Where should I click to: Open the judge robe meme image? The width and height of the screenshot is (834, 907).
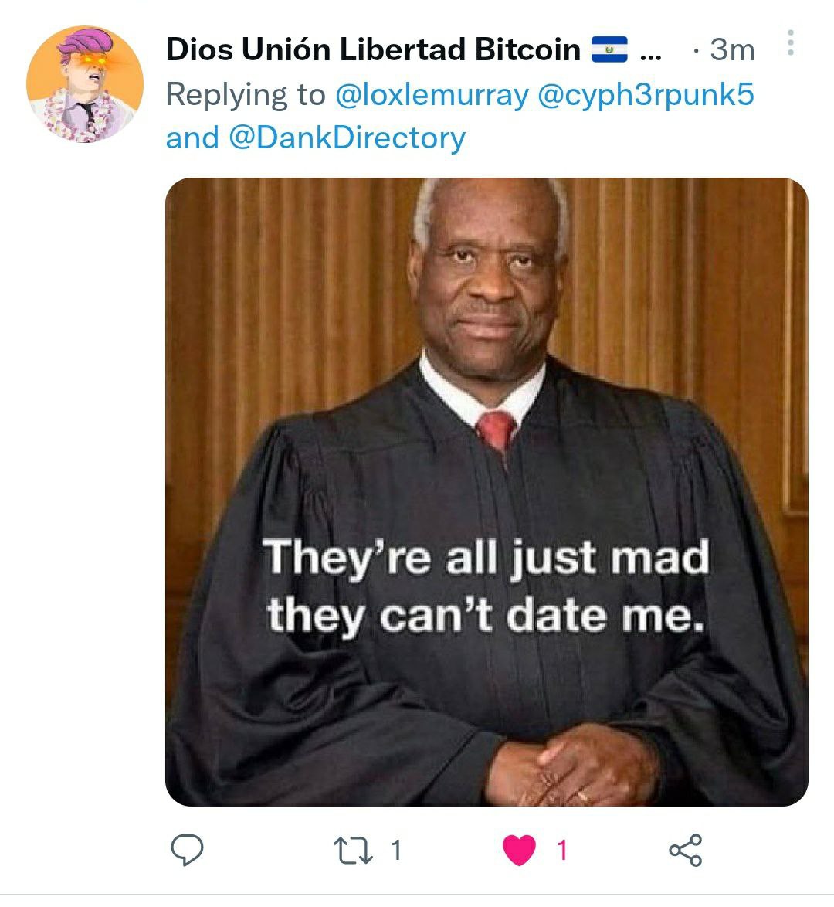(x=486, y=491)
